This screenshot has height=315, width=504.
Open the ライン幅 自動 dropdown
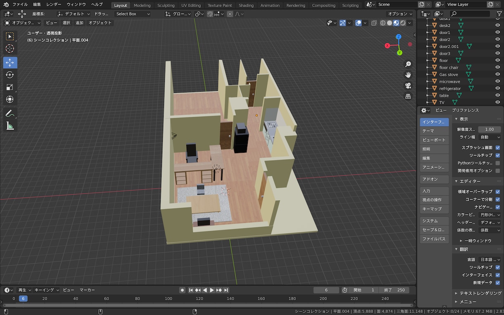click(x=490, y=137)
